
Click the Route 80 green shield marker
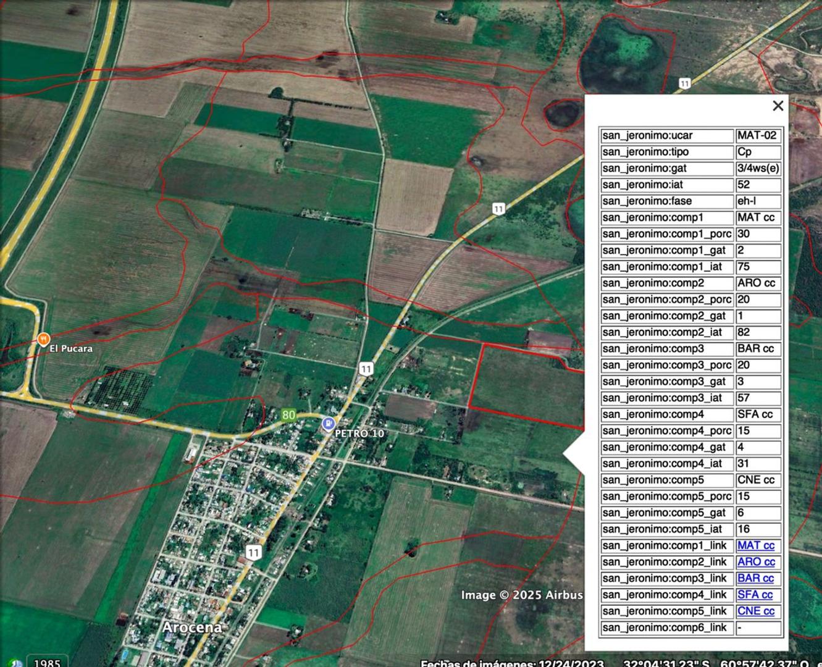(x=288, y=415)
